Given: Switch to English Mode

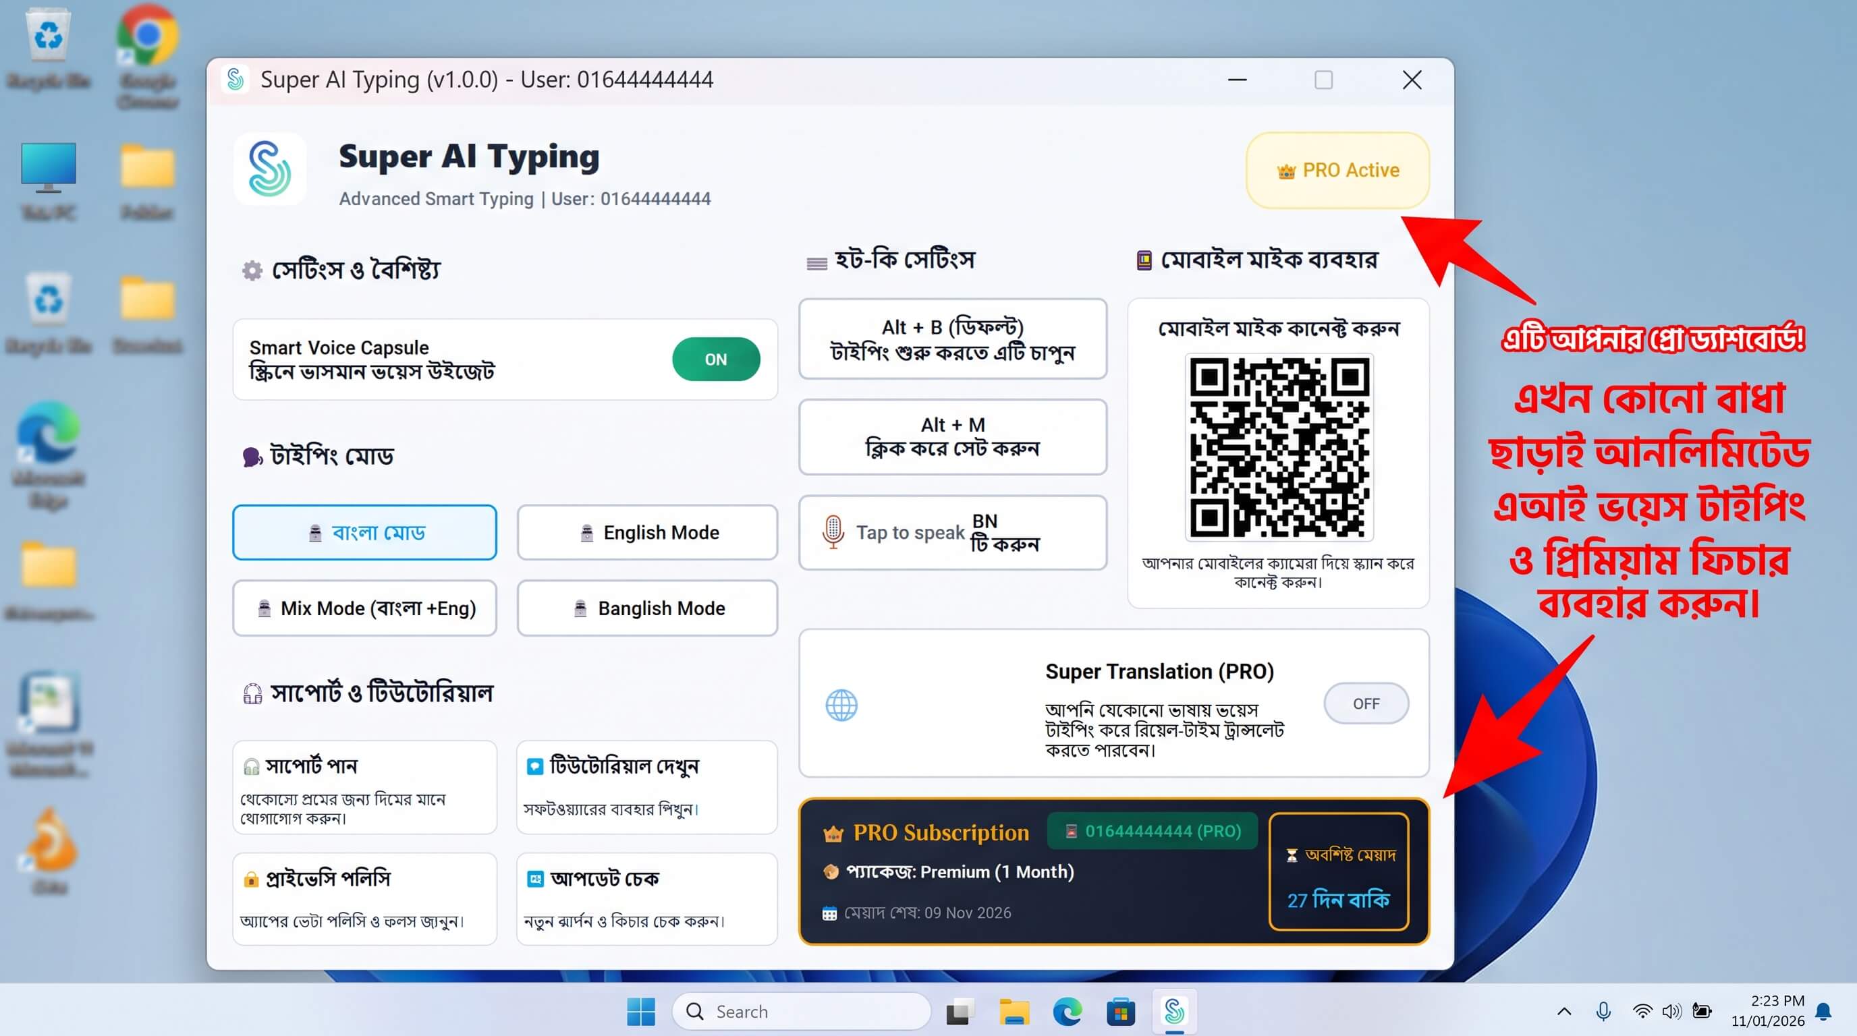Looking at the screenshot, I should (646, 532).
